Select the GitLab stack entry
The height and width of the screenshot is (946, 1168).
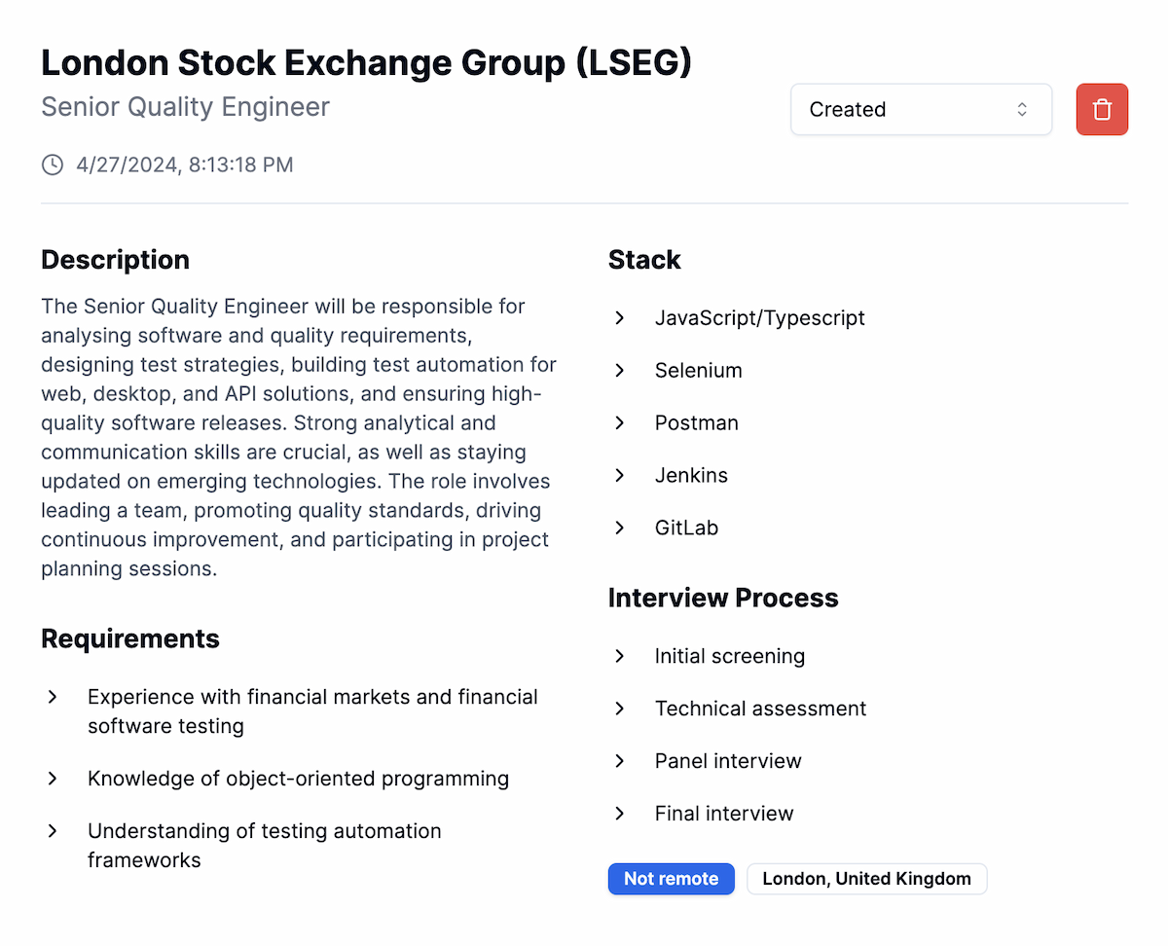pyautogui.click(x=687, y=528)
